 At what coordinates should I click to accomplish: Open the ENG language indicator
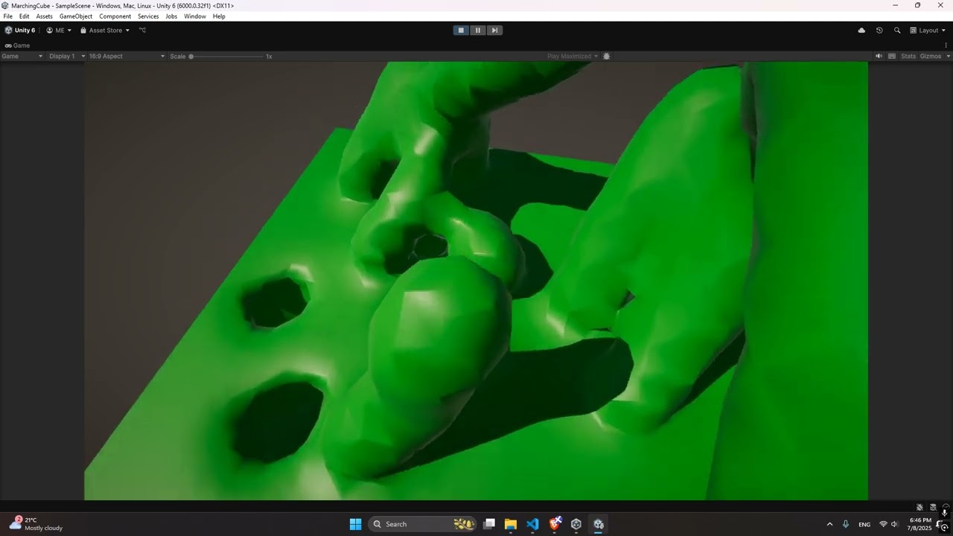pyautogui.click(x=864, y=524)
